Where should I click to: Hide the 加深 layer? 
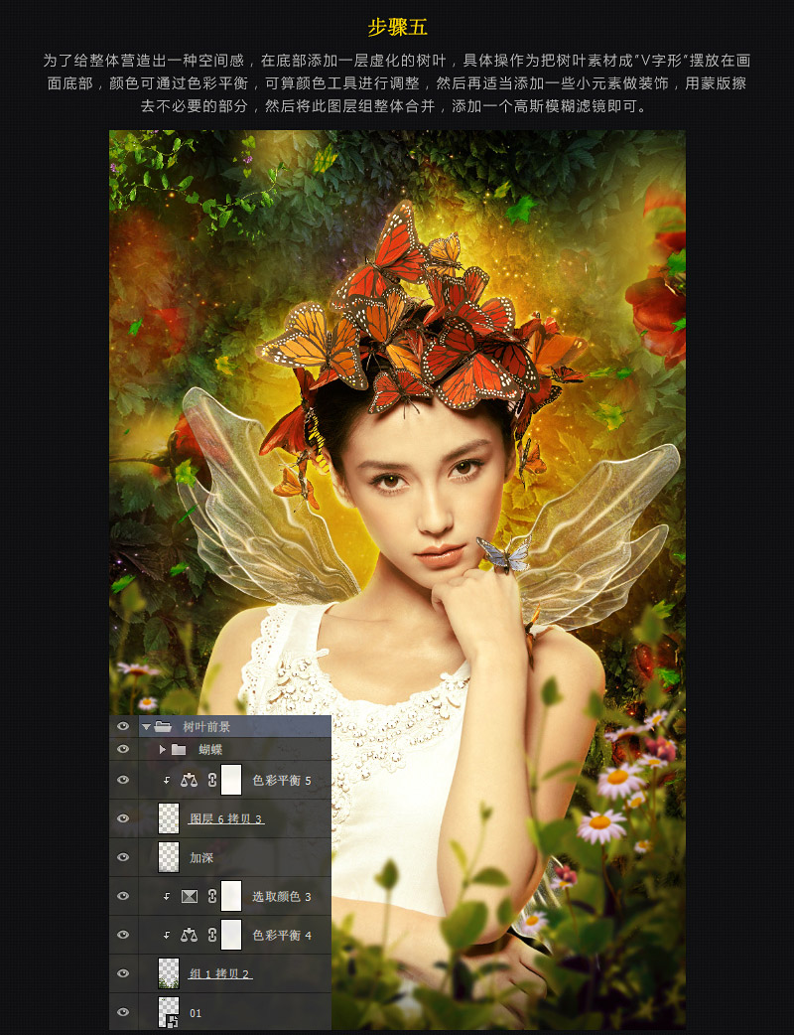123,857
